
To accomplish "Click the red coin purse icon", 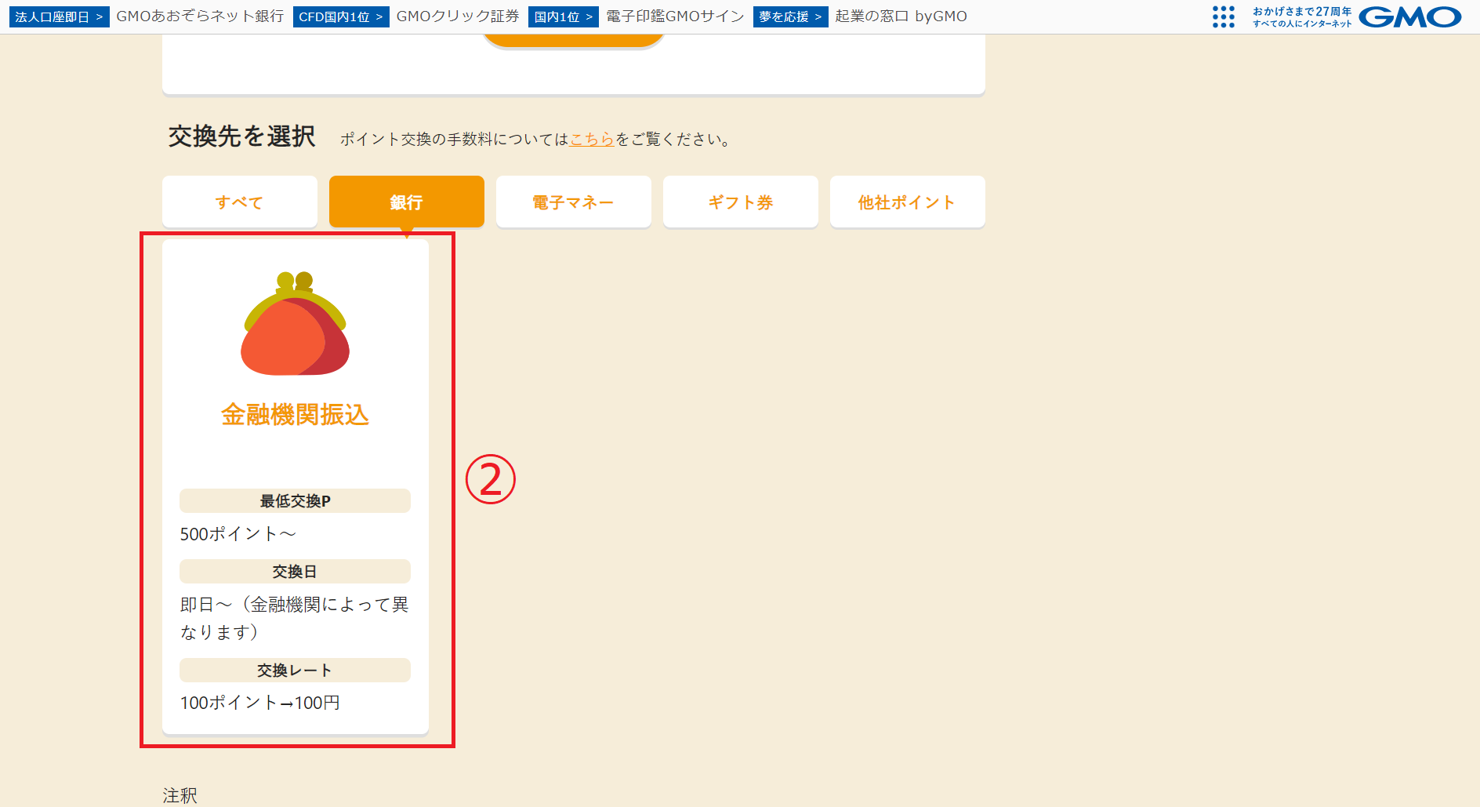I will (x=296, y=326).
